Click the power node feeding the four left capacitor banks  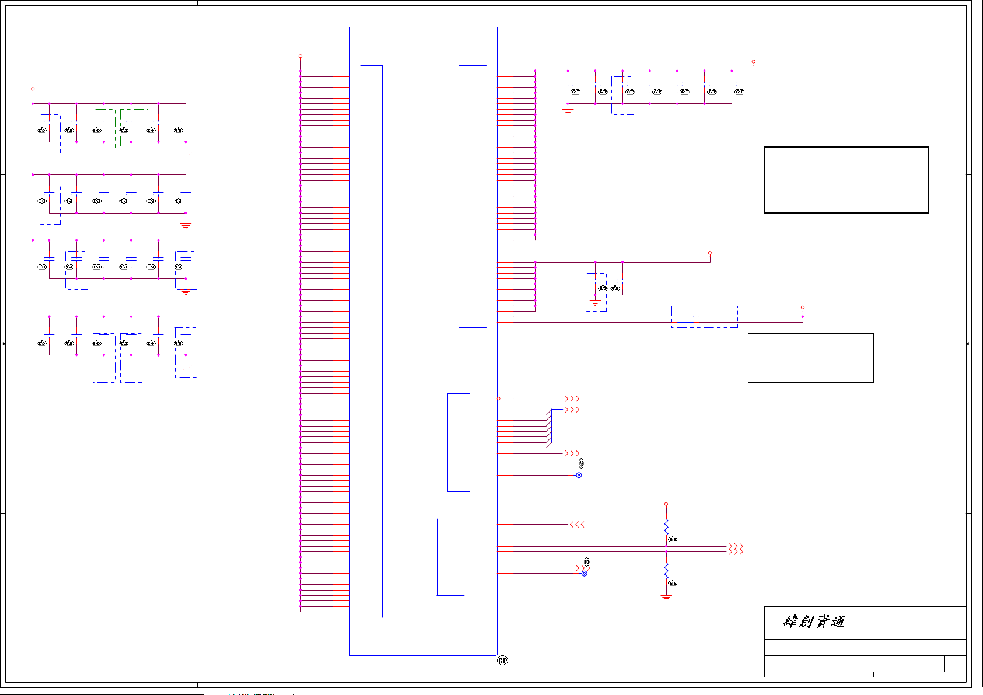[33, 89]
